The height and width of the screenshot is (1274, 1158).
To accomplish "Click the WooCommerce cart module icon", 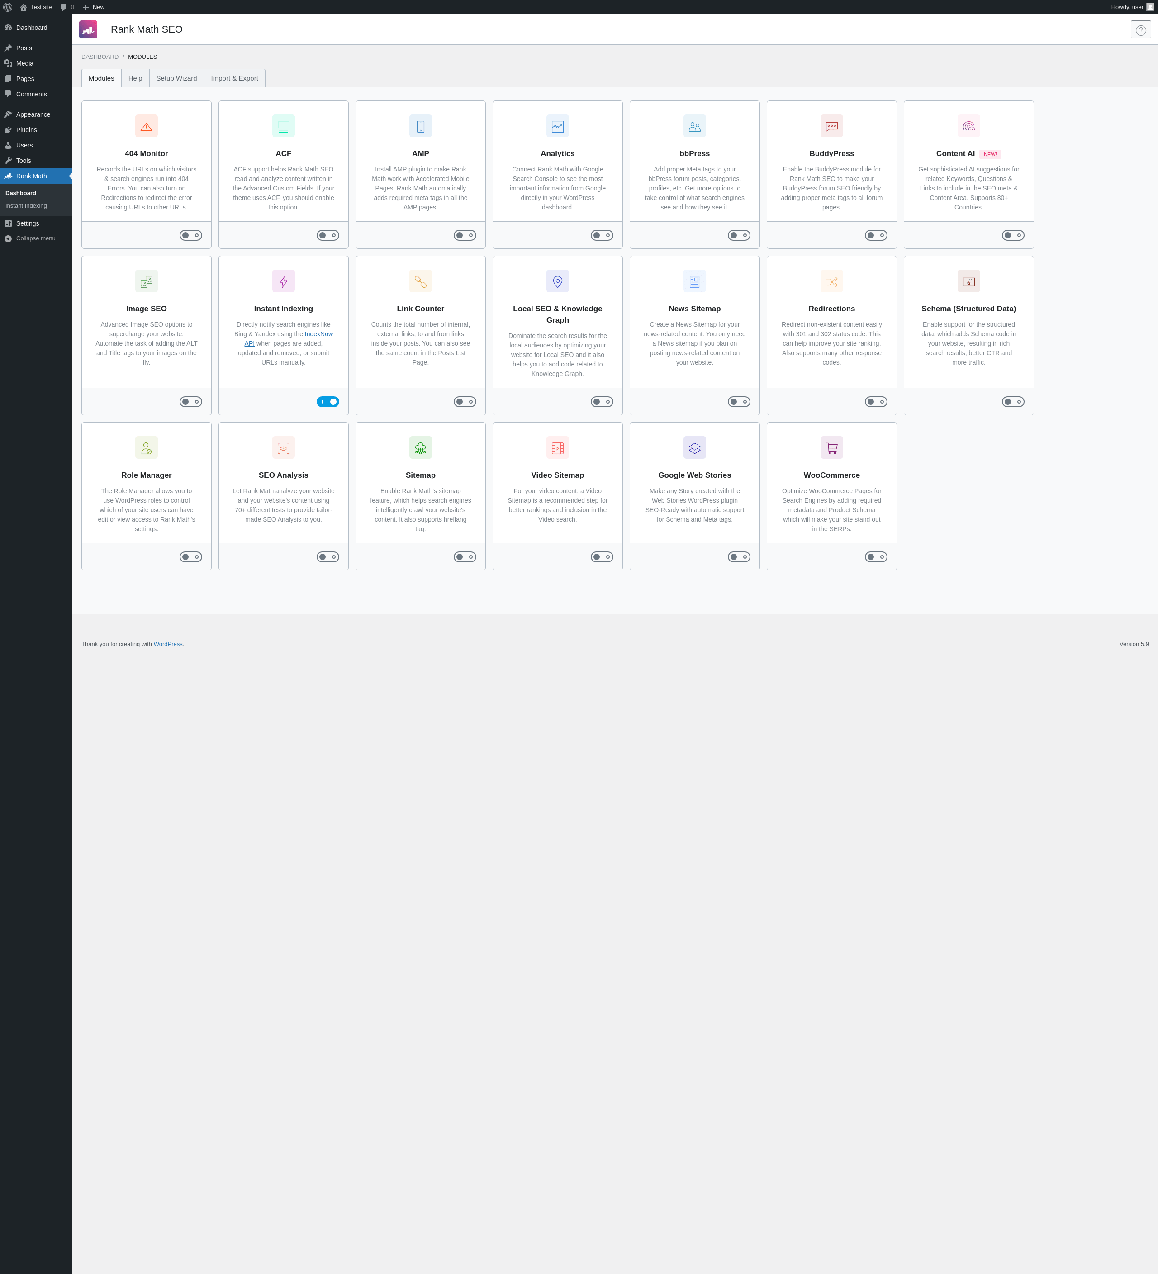I will 831,447.
